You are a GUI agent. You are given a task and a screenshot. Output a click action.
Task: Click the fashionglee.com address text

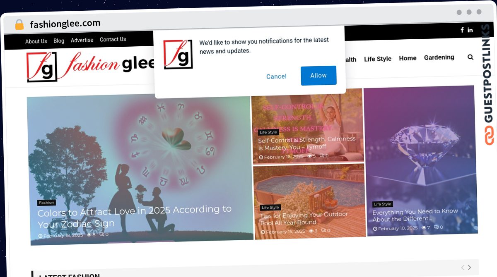coord(65,24)
